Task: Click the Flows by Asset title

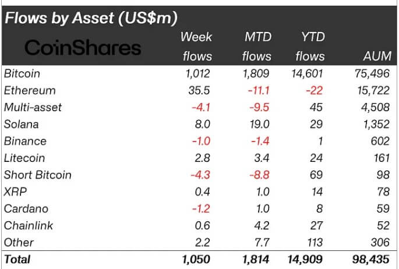Action: (91, 18)
